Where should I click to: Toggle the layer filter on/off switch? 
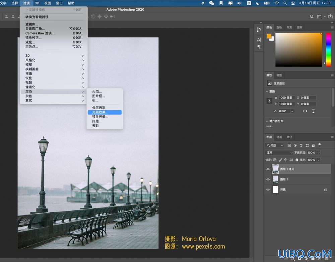319,145
